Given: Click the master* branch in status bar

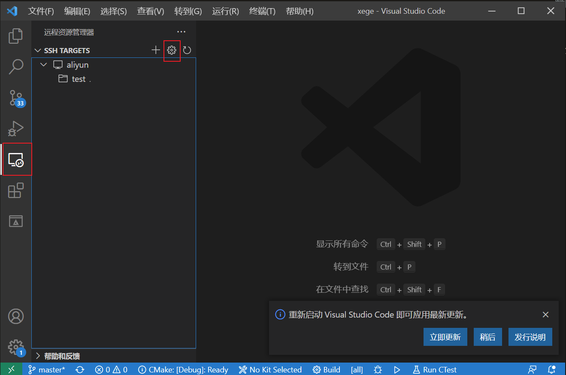Looking at the screenshot, I should tap(47, 369).
